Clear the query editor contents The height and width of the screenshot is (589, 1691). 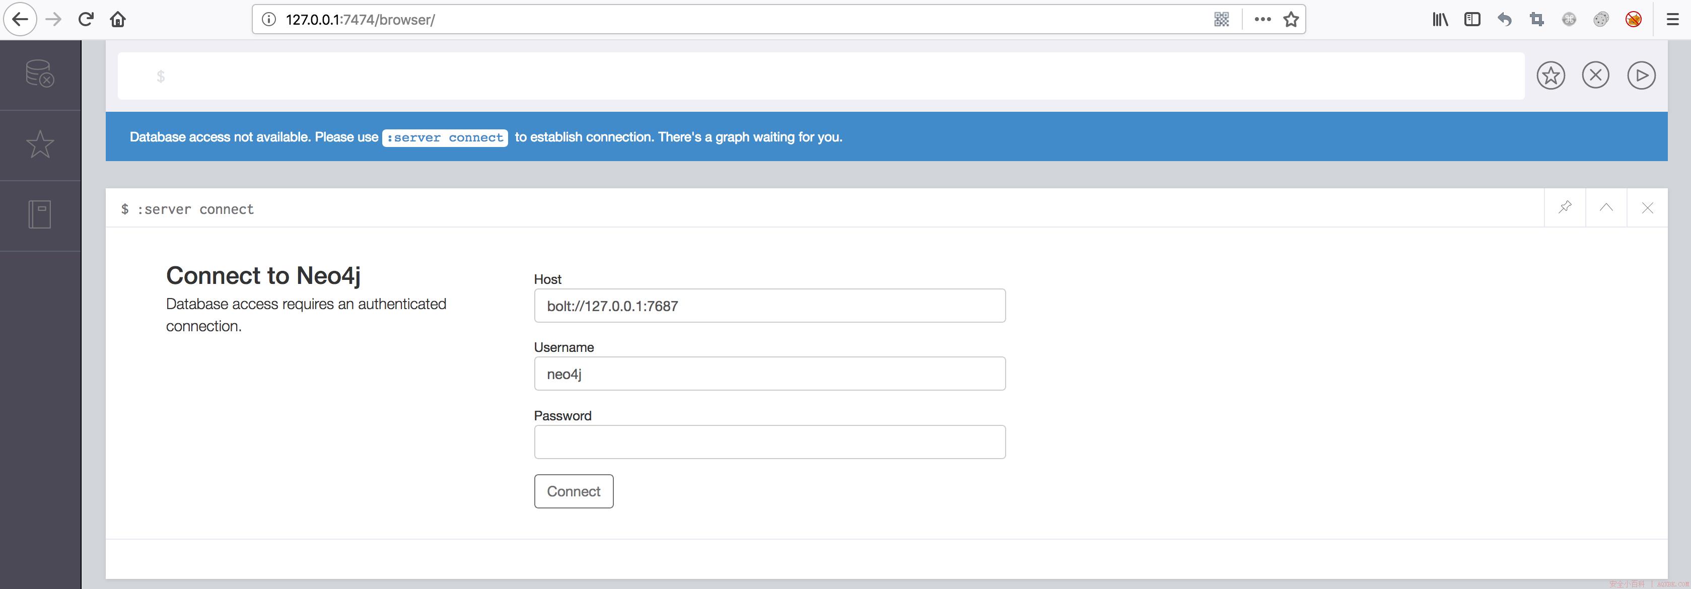click(x=1596, y=76)
